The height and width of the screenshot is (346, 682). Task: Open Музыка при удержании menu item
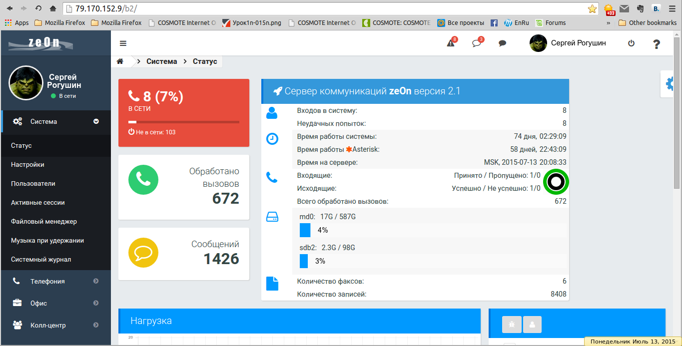(56, 241)
